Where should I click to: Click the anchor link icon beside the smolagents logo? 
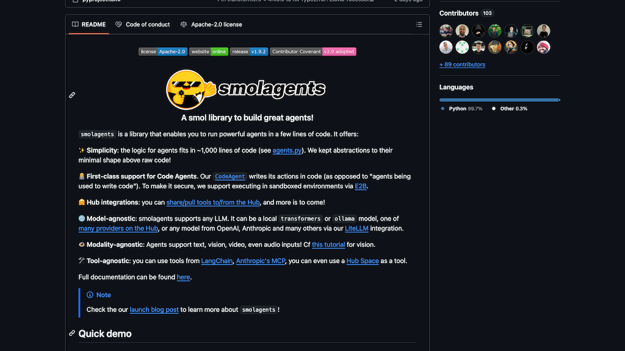pyautogui.click(x=72, y=95)
